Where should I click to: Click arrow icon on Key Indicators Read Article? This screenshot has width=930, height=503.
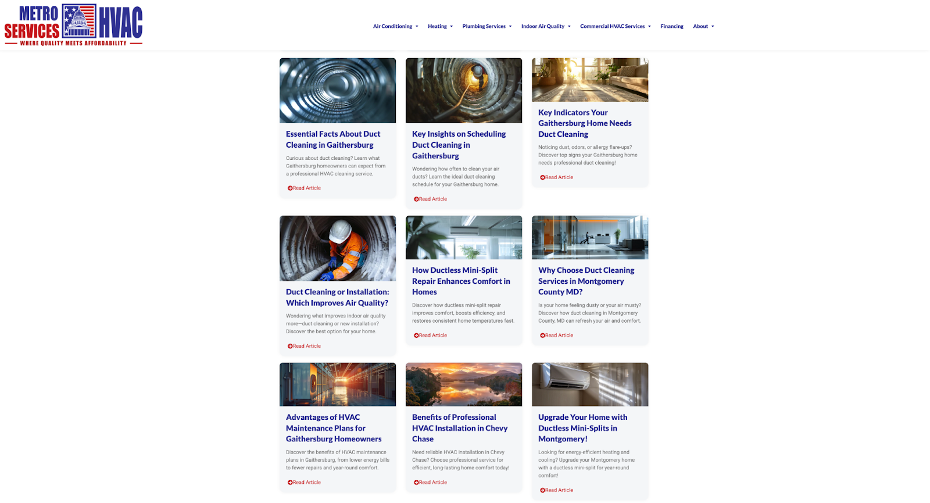pyautogui.click(x=542, y=177)
